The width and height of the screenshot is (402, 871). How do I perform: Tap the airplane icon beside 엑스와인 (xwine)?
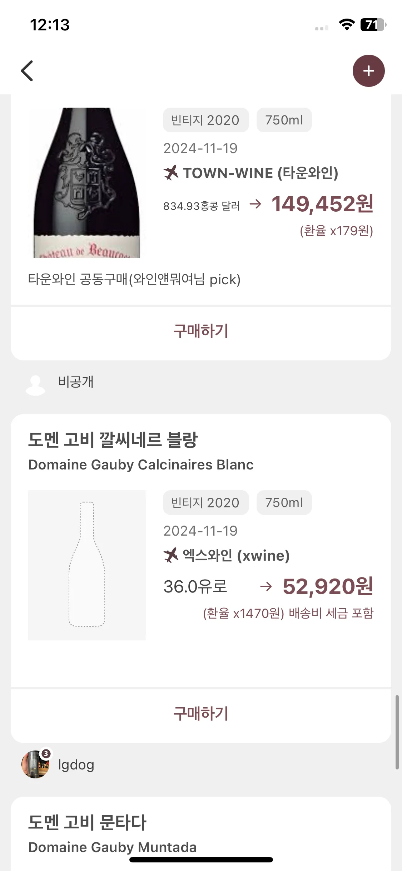pos(171,555)
